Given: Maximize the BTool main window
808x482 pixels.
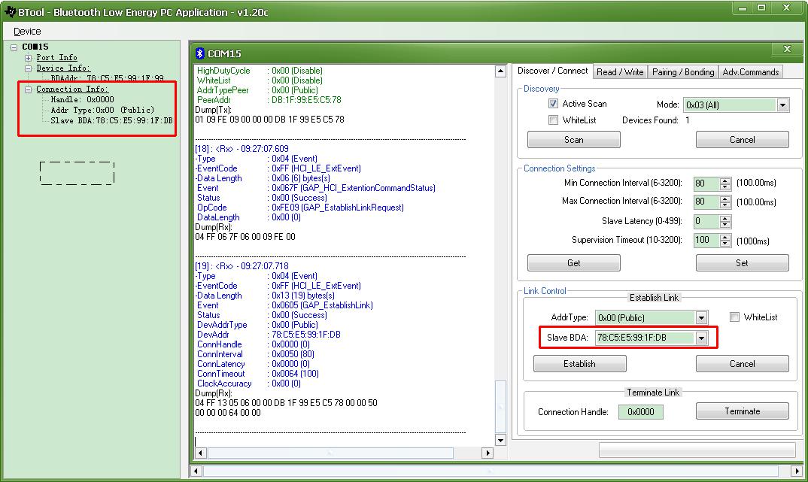Looking at the screenshot, I should click(x=761, y=8).
